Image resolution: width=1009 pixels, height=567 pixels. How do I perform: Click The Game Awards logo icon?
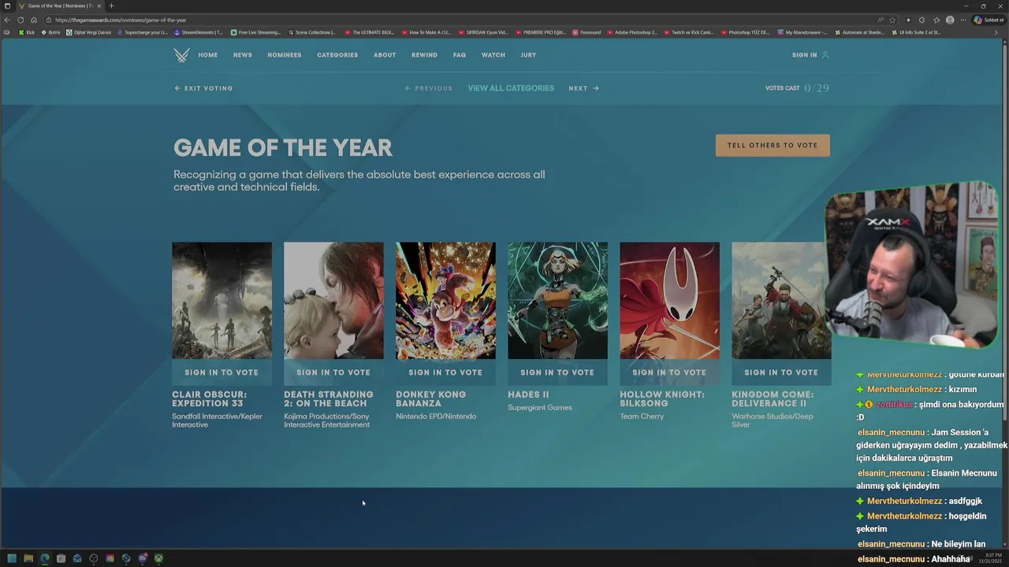point(181,55)
